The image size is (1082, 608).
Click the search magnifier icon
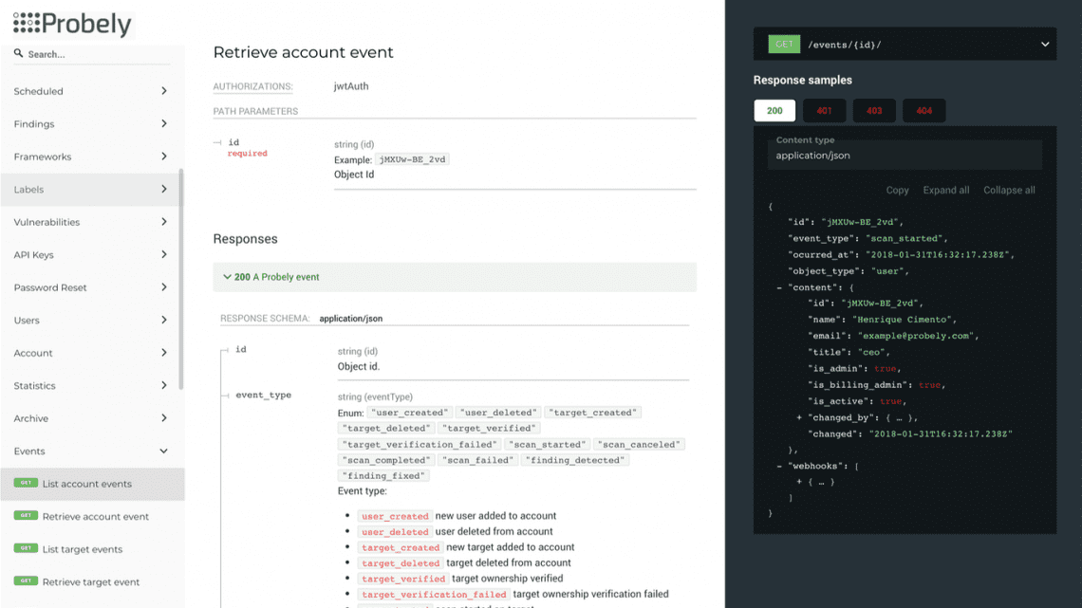pos(18,54)
